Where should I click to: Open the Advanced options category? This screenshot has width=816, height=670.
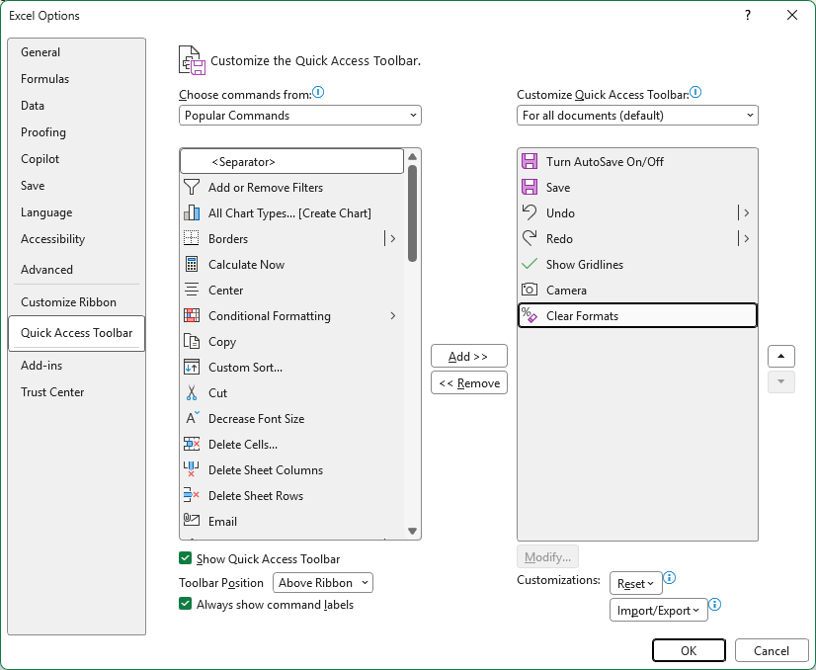click(x=76, y=269)
